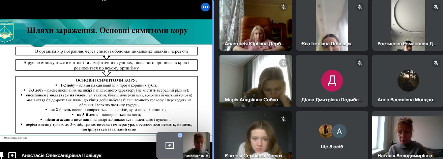Click the screen-share icon in the floating self-view tile

coord(169,145)
